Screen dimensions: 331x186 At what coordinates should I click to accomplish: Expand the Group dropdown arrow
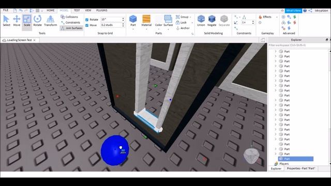point(190,17)
